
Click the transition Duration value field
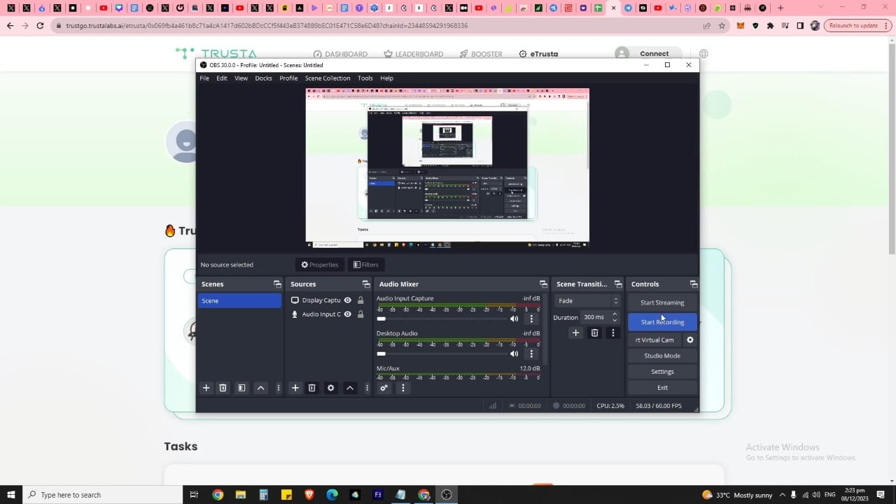click(595, 317)
